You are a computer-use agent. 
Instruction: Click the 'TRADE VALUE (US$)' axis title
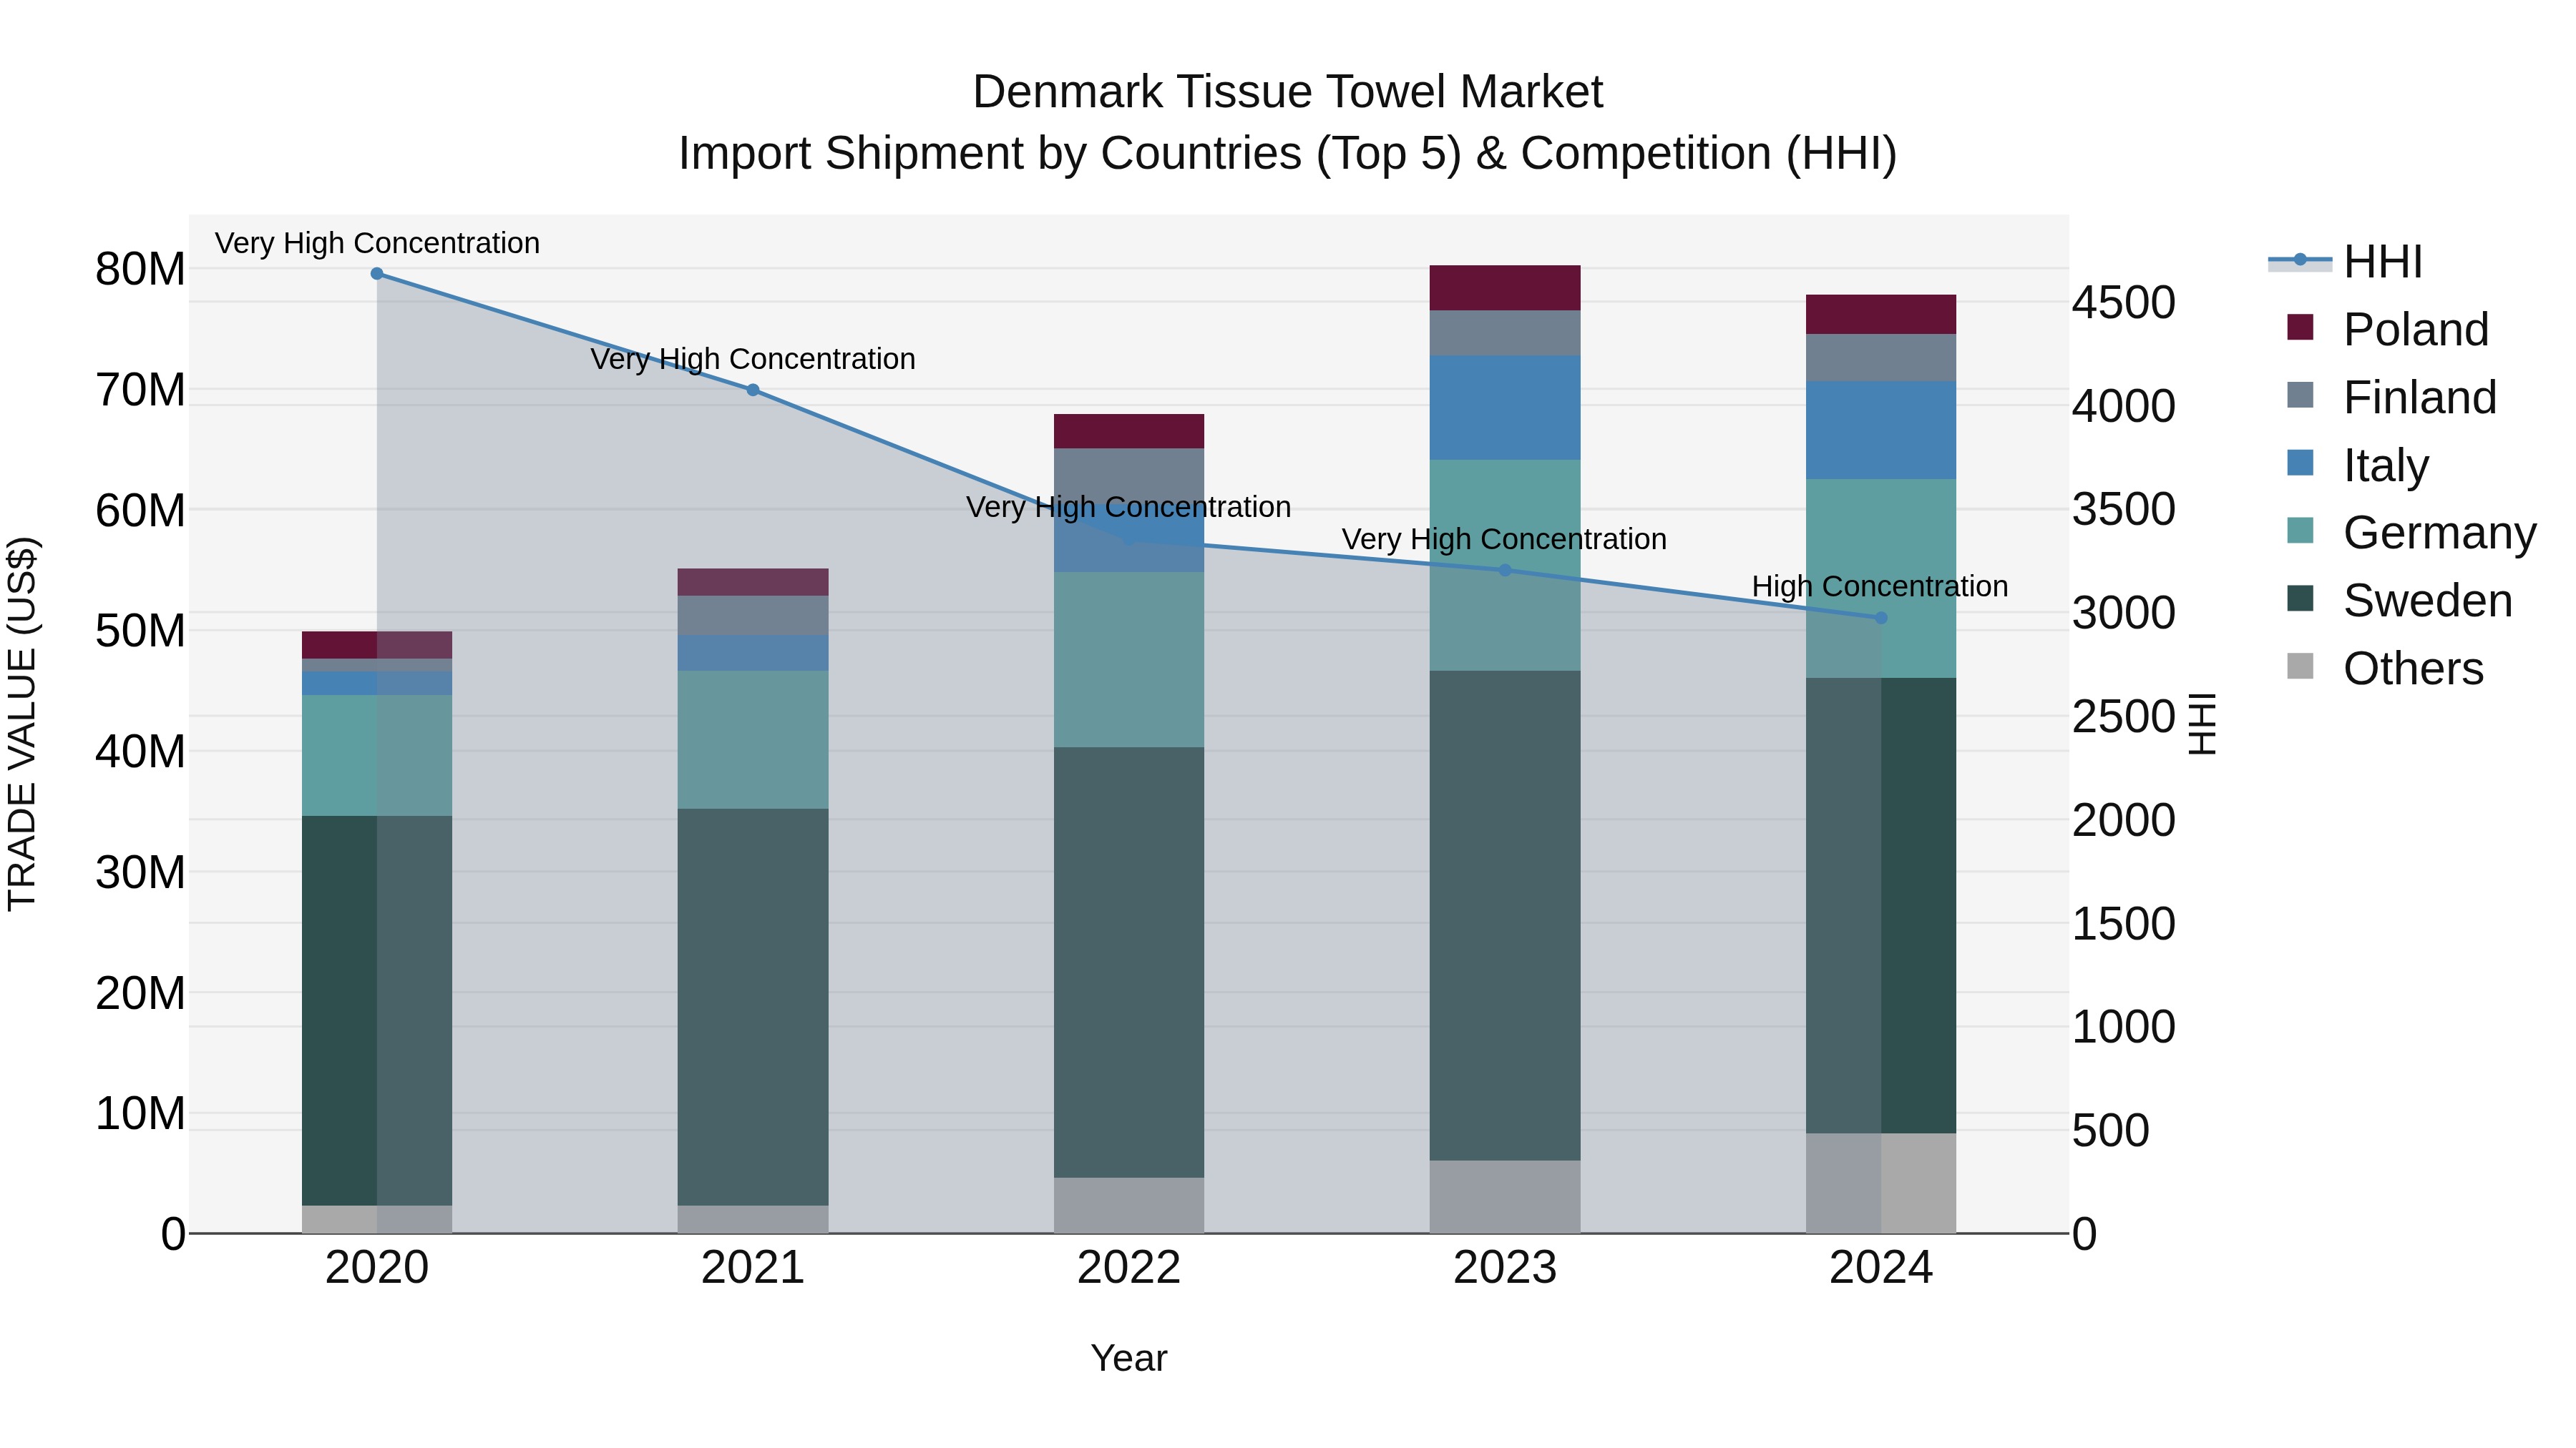[22, 724]
